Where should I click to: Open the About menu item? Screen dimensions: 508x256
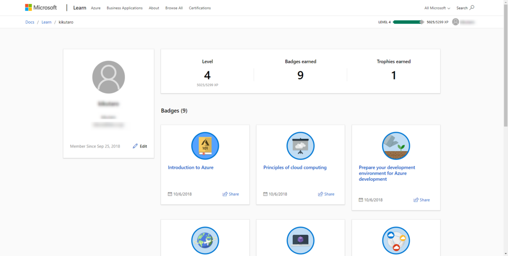[x=154, y=8]
